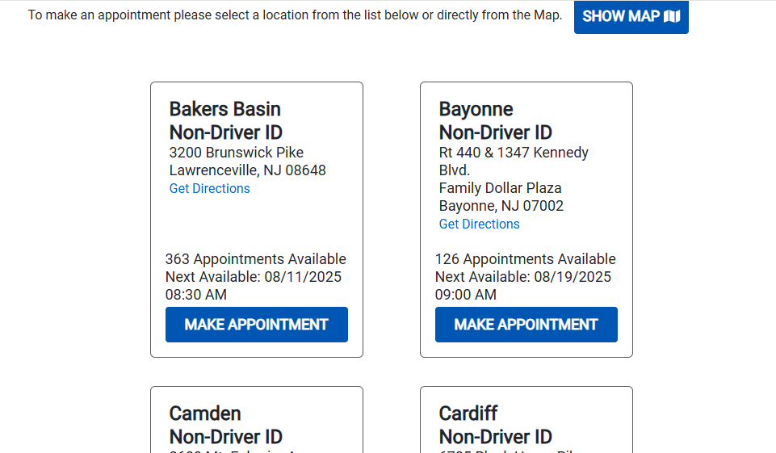Open Get Directions for Bayonne location
This screenshot has height=453, width=776.
(479, 224)
